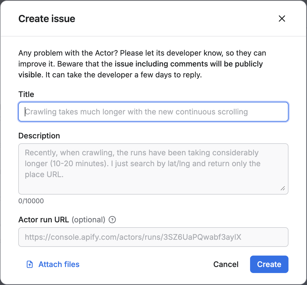This screenshot has width=307, height=285.
Task: Click Cancel to abort issue creation
Action: [x=226, y=264]
